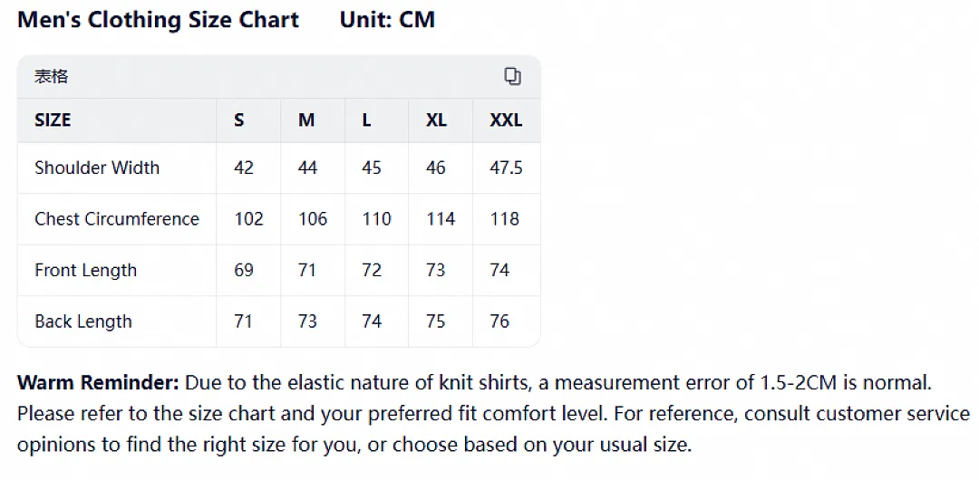This screenshot has height=480, width=979.
Task: Click the Chest Circumference row label
Action: click(117, 218)
